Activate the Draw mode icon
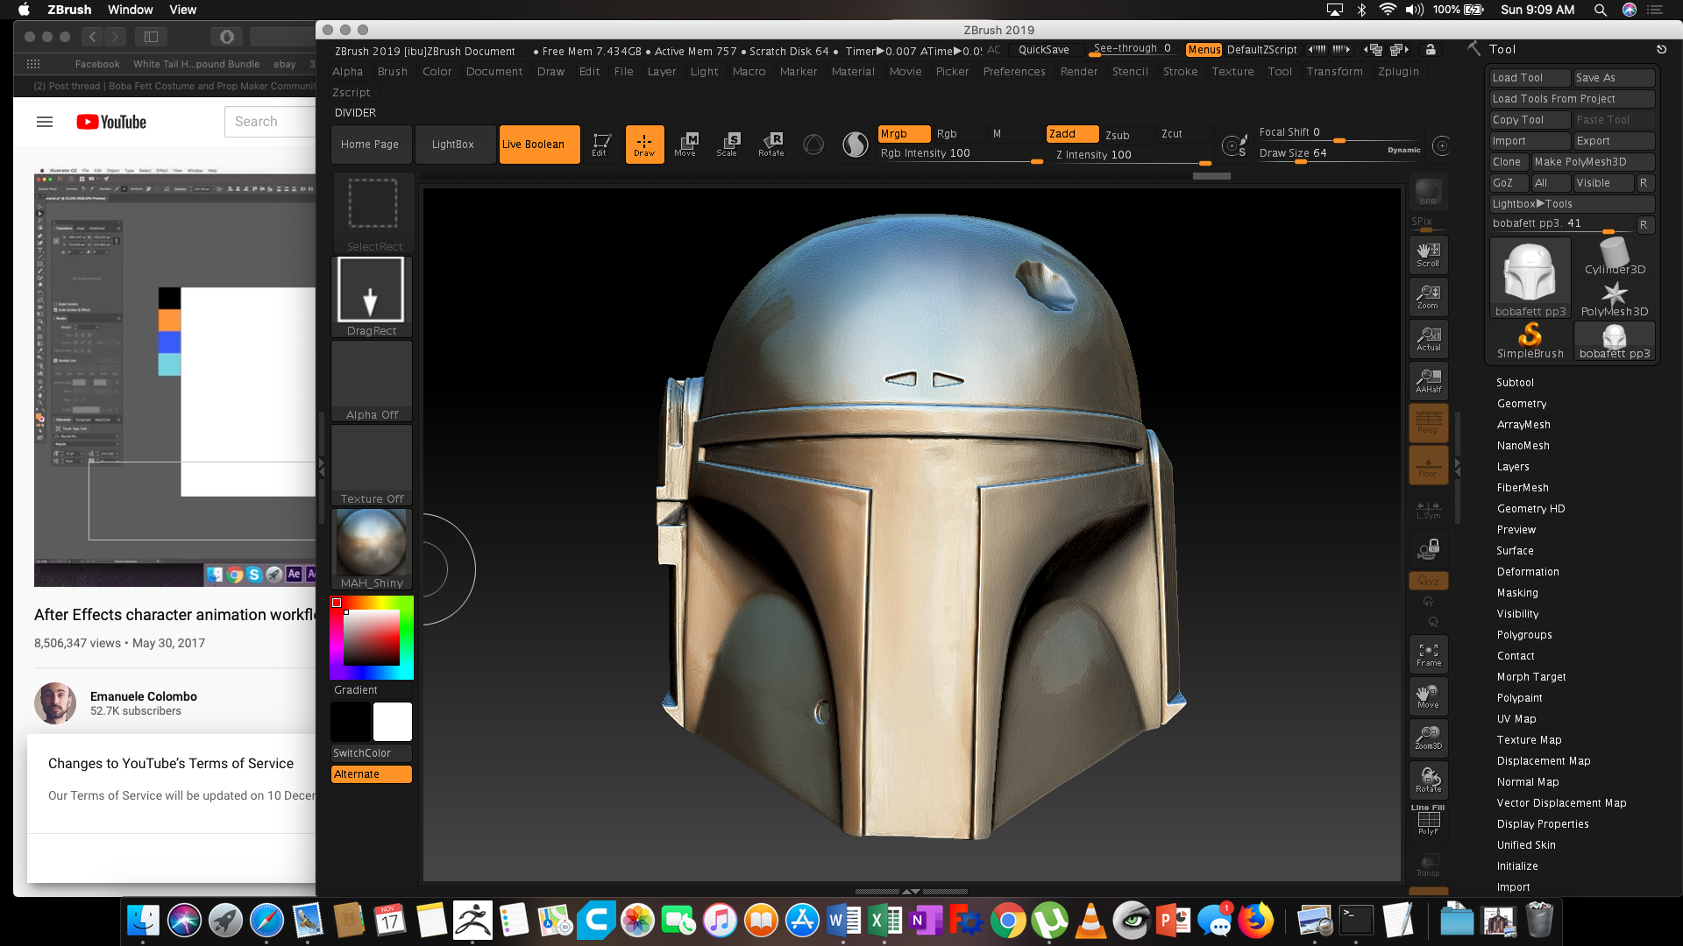This screenshot has height=946, width=1683. point(644,145)
